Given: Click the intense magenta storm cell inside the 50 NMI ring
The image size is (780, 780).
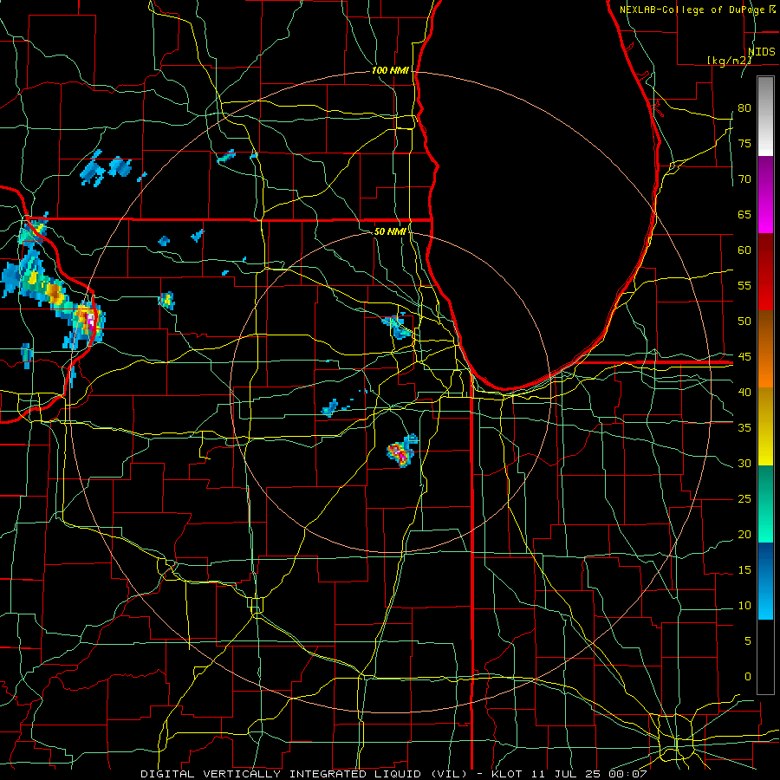Looking at the screenshot, I should pos(401,453).
